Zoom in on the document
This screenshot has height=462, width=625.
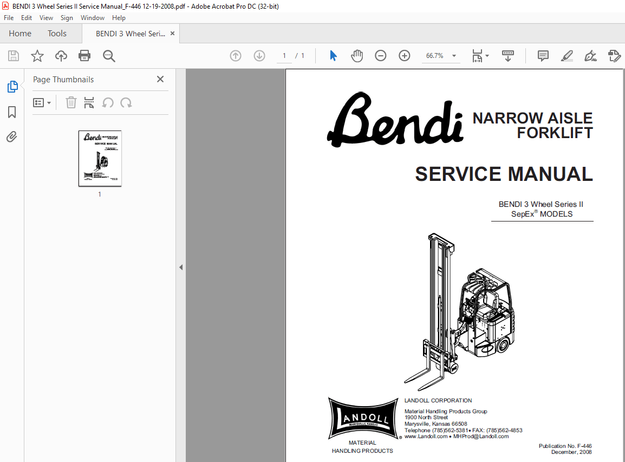coord(404,55)
